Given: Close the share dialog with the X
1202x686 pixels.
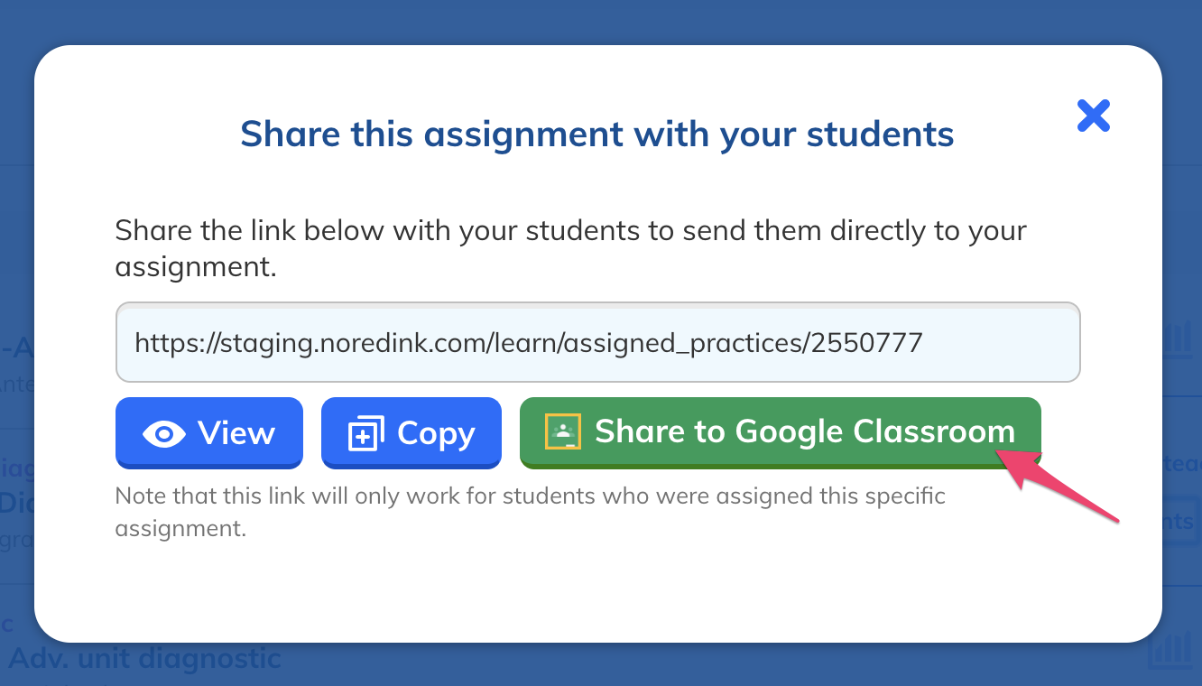Looking at the screenshot, I should click(x=1093, y=116).
